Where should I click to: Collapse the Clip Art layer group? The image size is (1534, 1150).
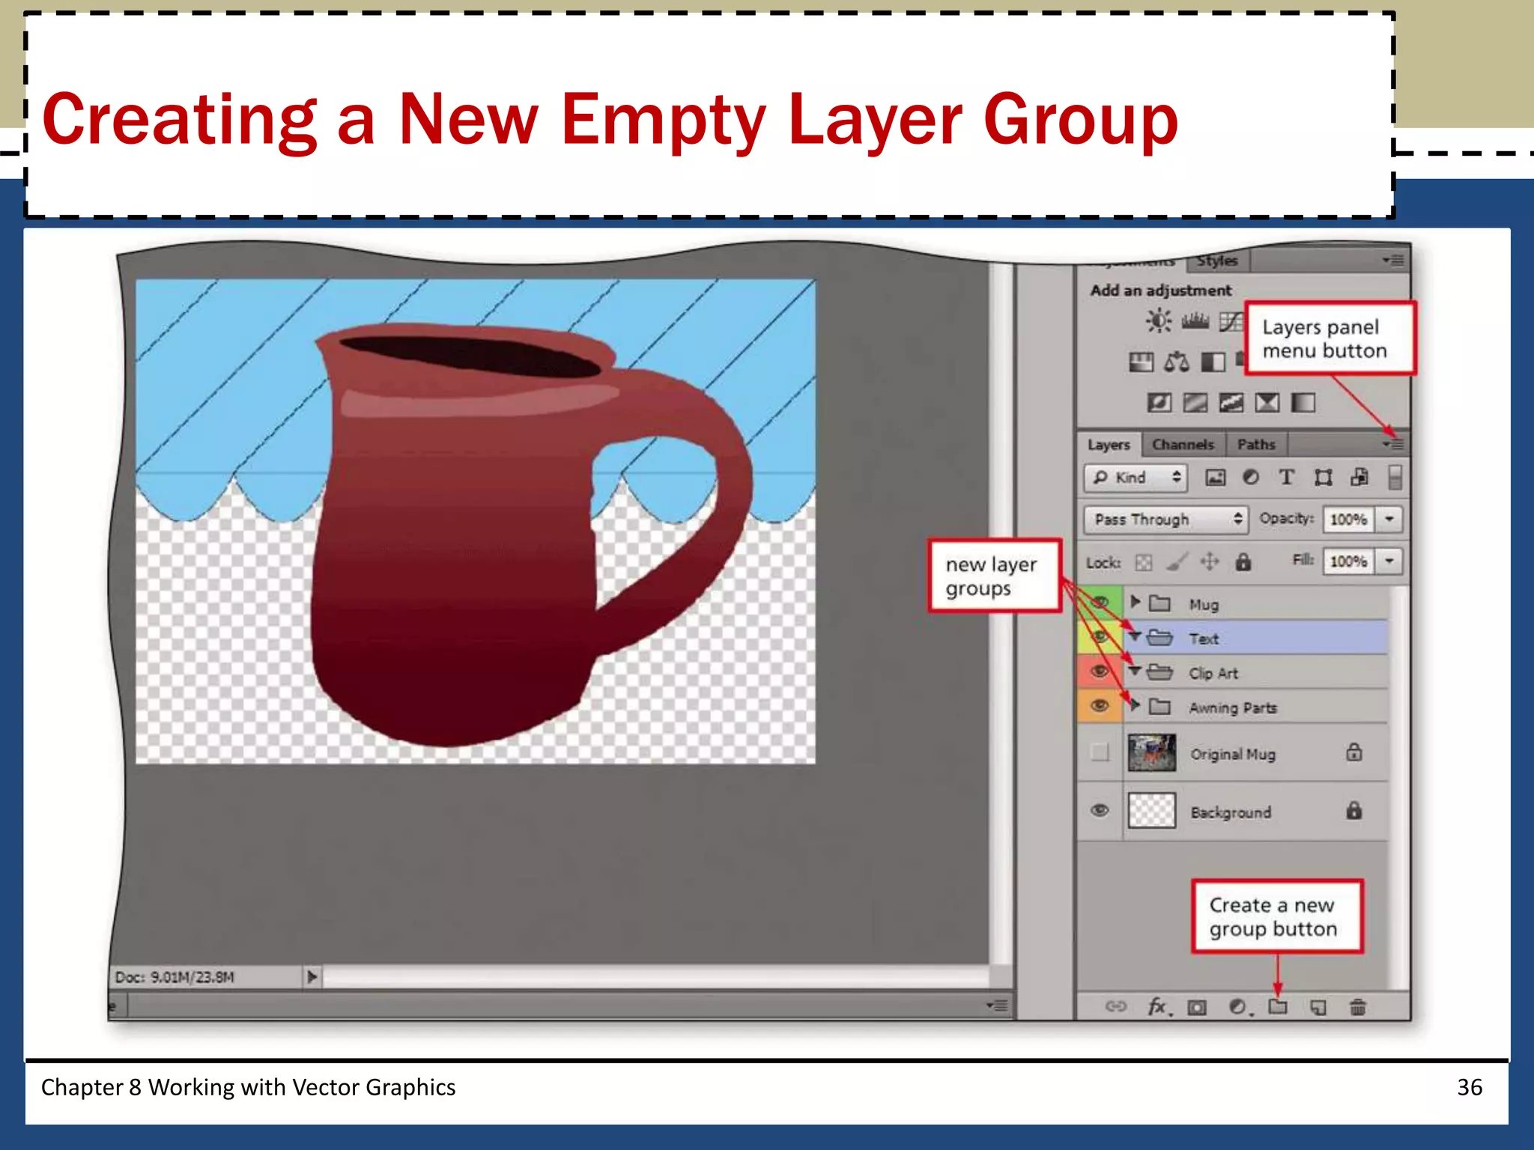pos(1135,671)
